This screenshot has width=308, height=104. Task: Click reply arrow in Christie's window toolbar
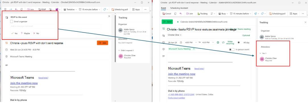pyautogui.click(x=16, y=9)
